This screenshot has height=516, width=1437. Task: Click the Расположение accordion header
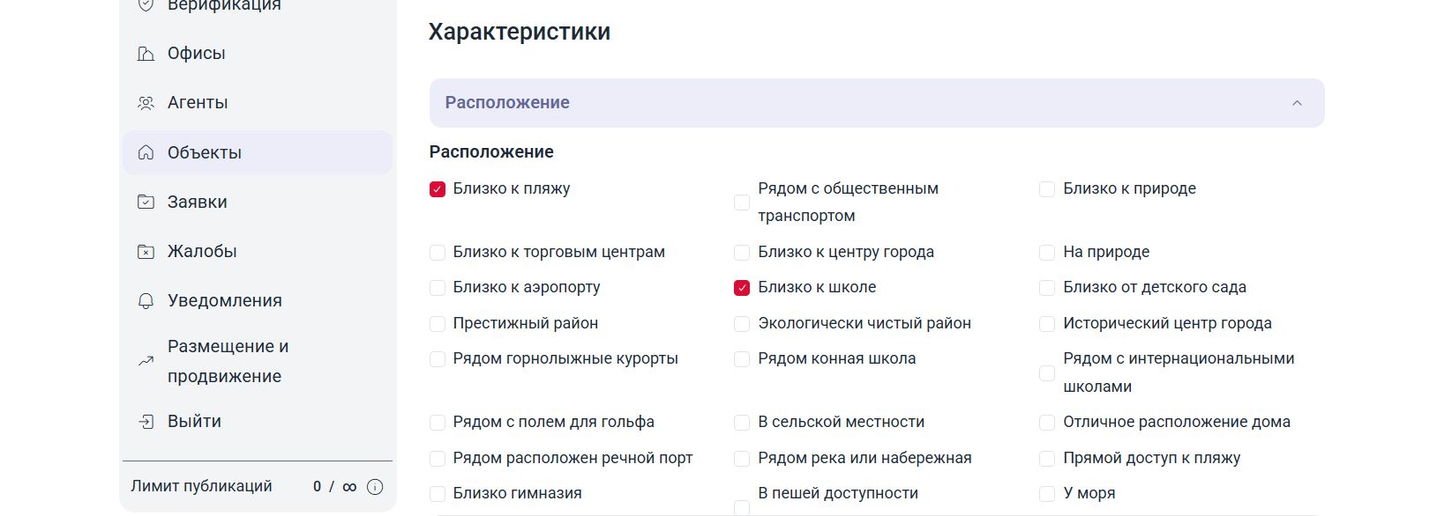(x=877, y=103)
